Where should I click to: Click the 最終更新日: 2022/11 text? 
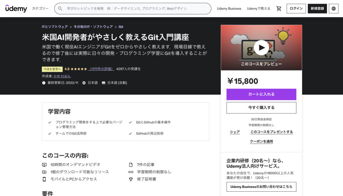(63, 83)
